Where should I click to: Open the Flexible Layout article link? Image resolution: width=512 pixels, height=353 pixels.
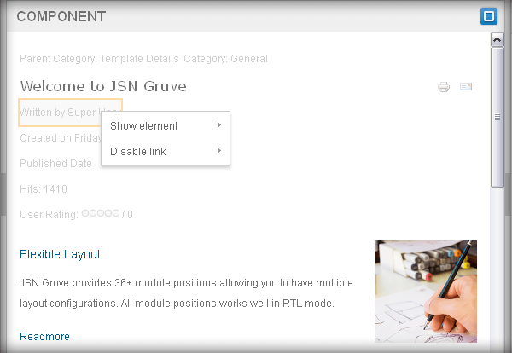coord(60,254)
